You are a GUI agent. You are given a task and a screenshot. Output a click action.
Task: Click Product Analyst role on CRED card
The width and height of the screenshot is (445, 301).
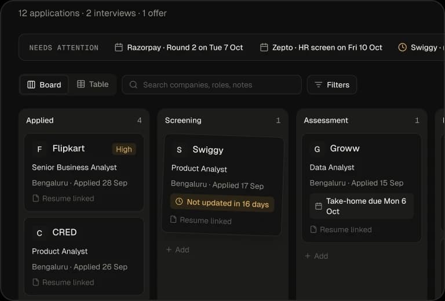pyautogui.click(x=60, y=251)
